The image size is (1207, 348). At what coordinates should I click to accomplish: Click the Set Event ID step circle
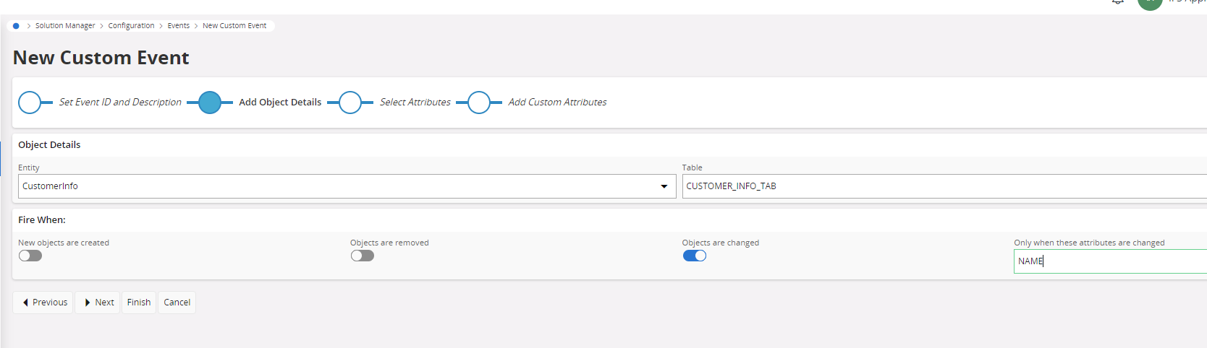[30, 103]
